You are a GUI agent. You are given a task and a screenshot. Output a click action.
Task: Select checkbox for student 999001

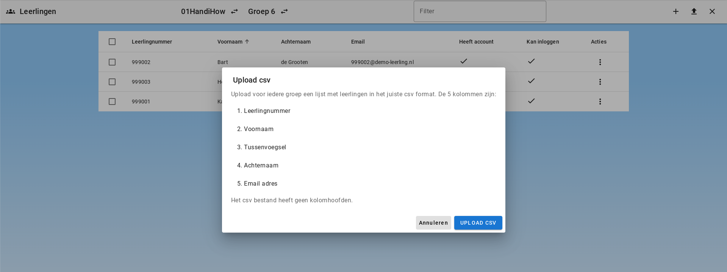pyautogui.click(x=112, y=102)
